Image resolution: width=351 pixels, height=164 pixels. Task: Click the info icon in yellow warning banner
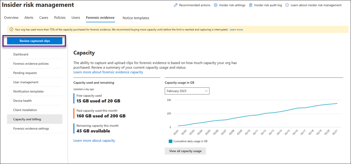(11, 30)
